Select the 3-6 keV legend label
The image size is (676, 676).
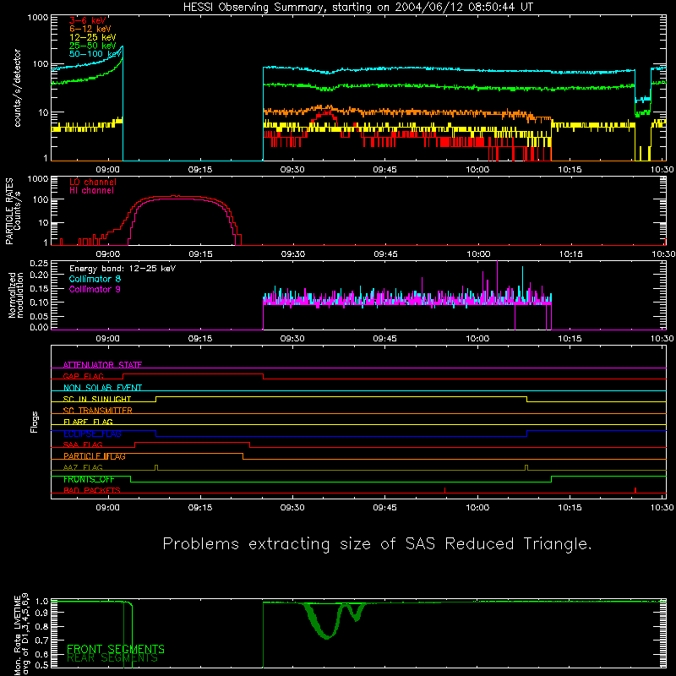[88, 20]
